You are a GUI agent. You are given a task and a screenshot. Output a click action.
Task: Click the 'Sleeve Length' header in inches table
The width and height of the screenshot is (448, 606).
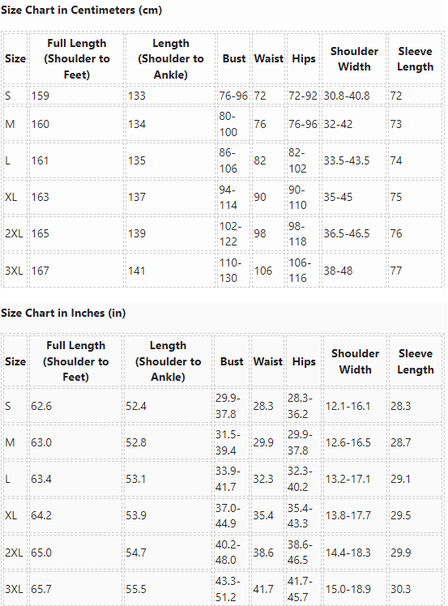click(416, 362)
